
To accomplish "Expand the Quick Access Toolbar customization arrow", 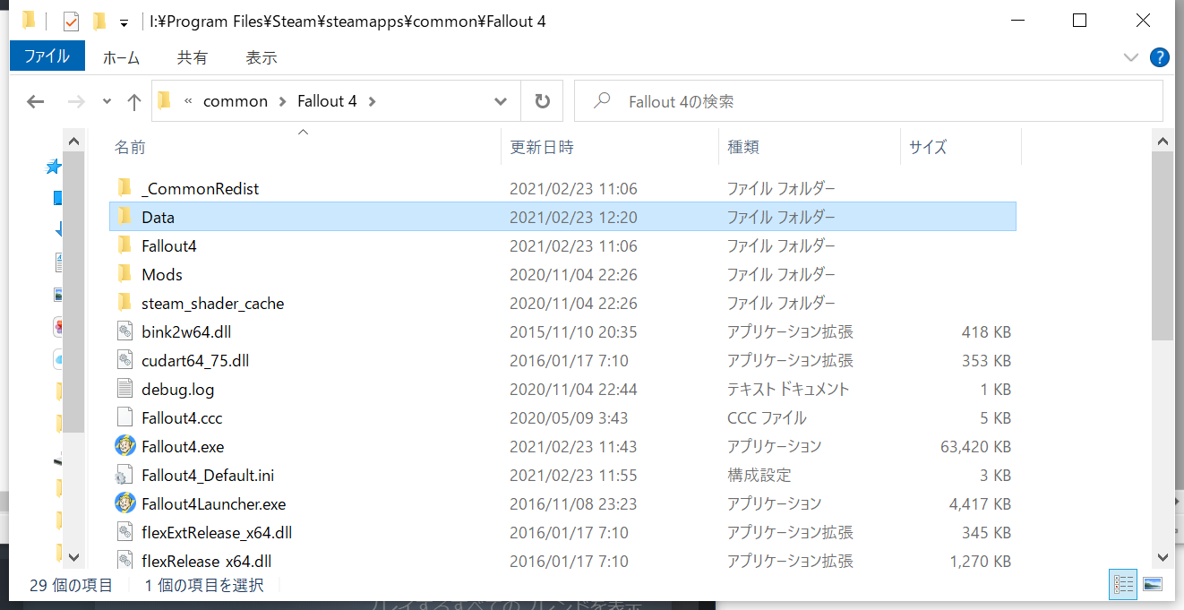I will tap(124, 20).
